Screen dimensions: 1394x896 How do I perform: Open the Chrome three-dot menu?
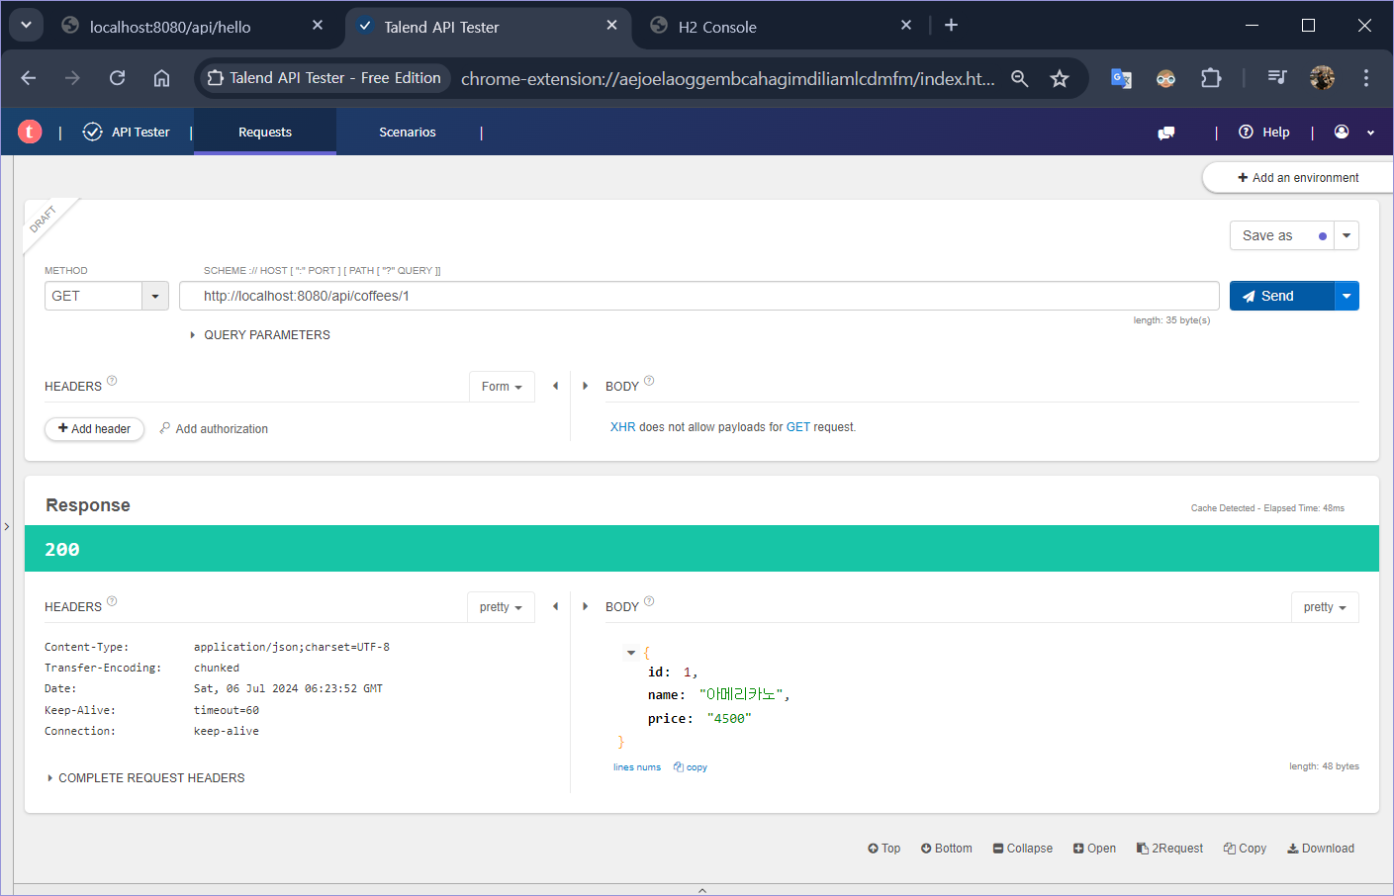[x=1366, y=78]
